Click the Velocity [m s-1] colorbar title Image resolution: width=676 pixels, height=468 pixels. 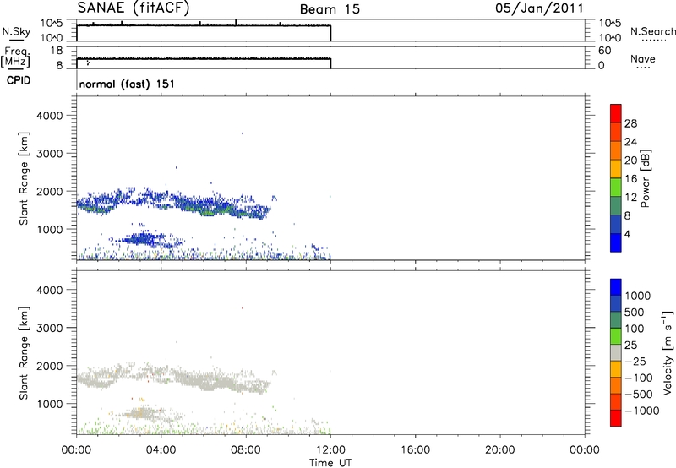point(668,352)
